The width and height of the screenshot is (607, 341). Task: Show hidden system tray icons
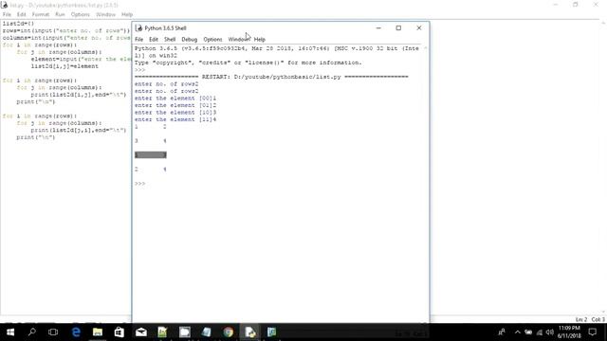(518, 332)
